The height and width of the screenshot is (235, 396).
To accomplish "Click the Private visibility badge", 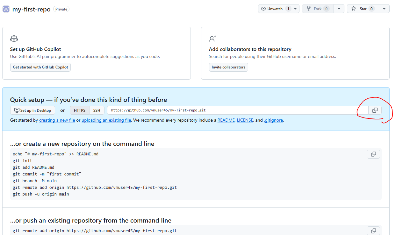I will [61, 9].
